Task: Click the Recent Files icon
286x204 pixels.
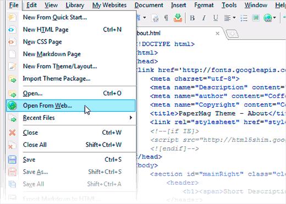Action: (13, 118)
